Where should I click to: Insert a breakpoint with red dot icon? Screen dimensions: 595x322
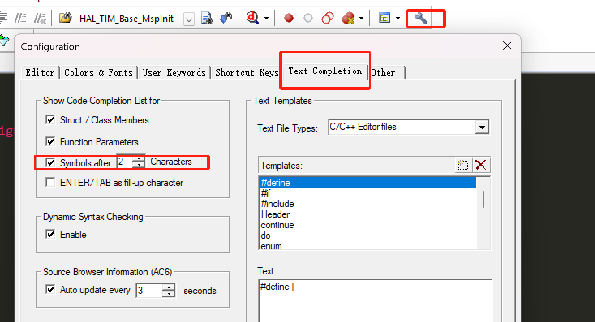[288, 18]
